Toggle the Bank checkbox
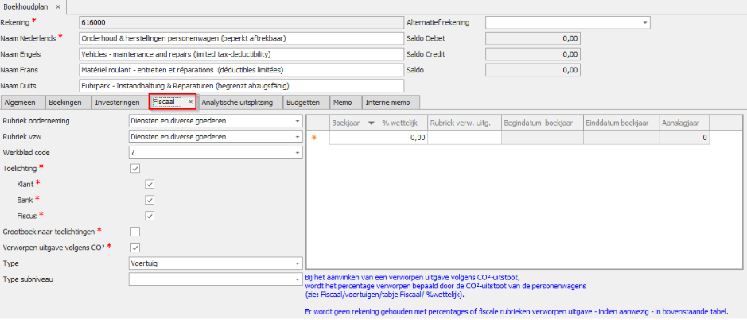The height and width of the screenshot is (320, 747). coord(150,200)
